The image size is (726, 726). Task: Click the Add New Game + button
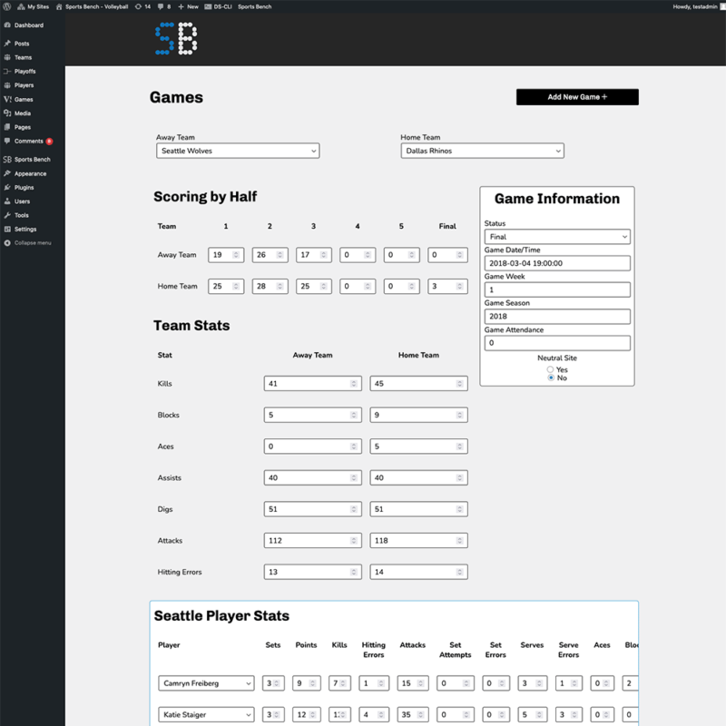pos(577,97)
